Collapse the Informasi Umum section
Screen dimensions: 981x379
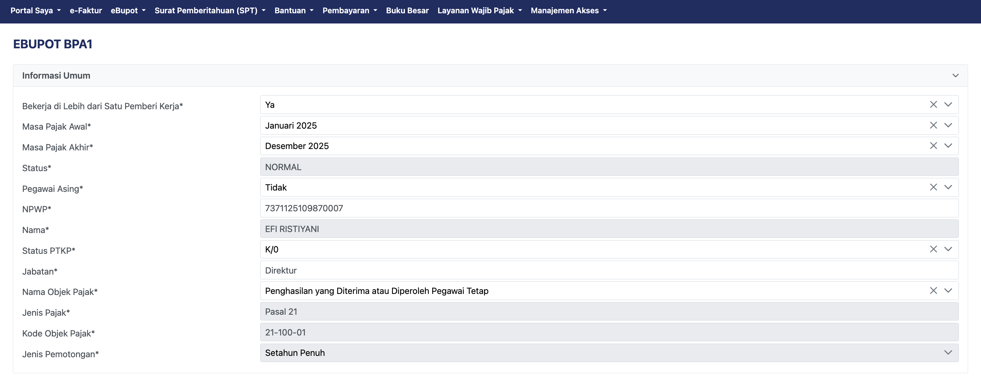[955, 75]
